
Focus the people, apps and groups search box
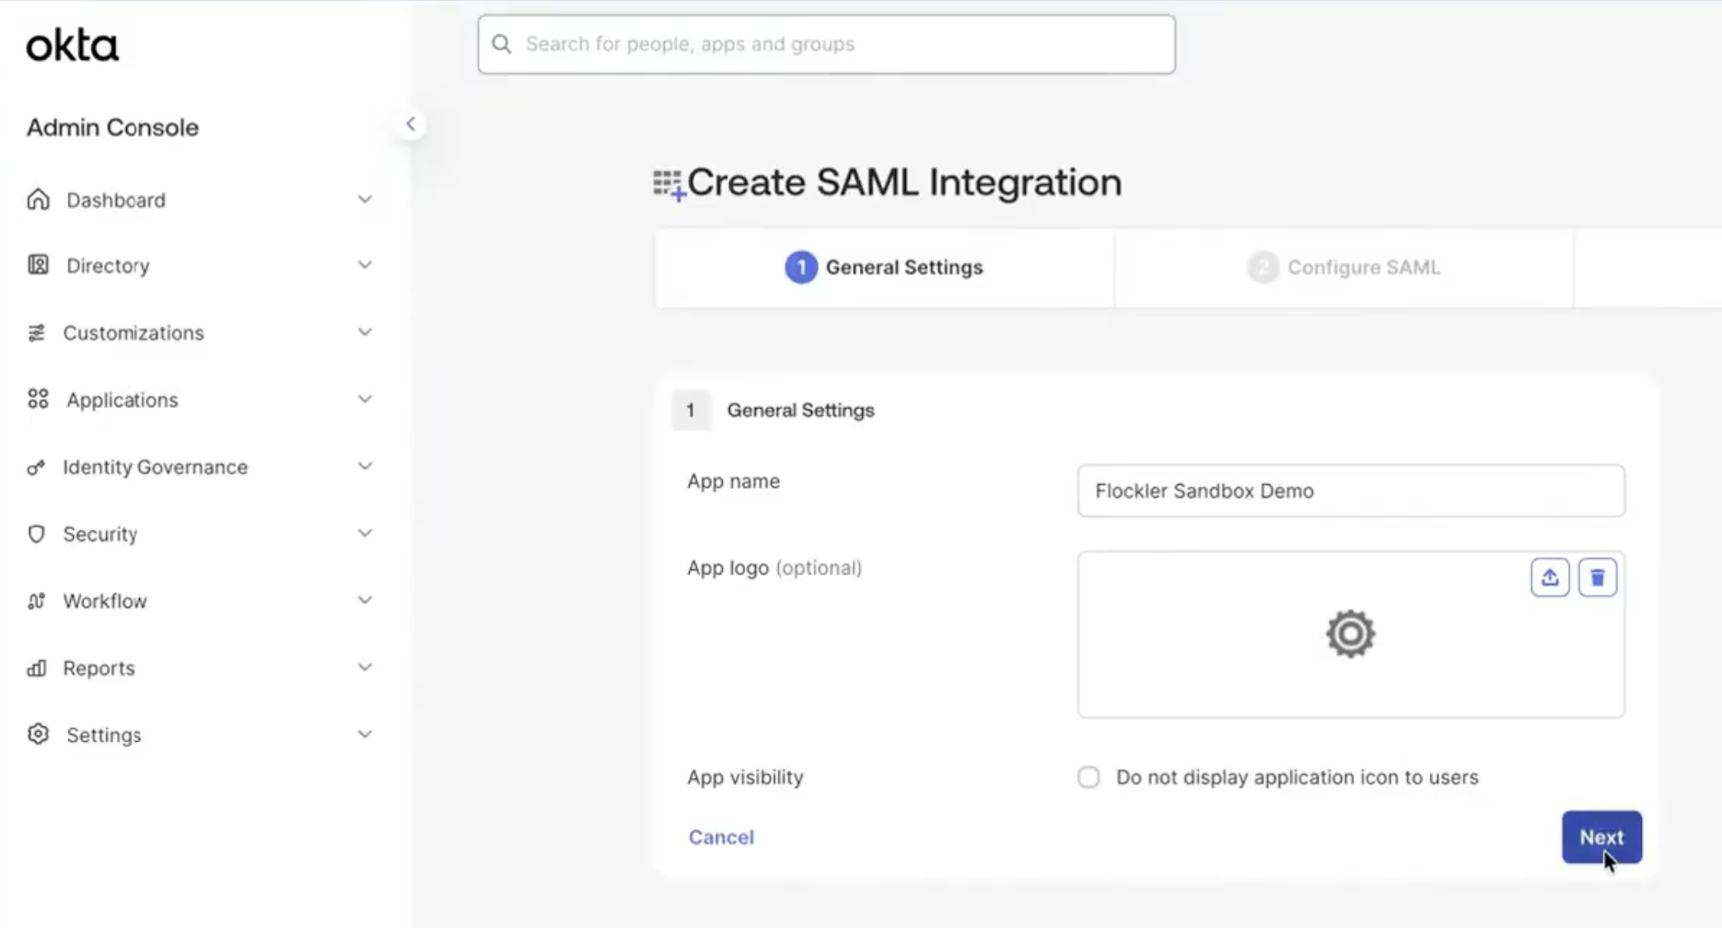click(826, 44)
